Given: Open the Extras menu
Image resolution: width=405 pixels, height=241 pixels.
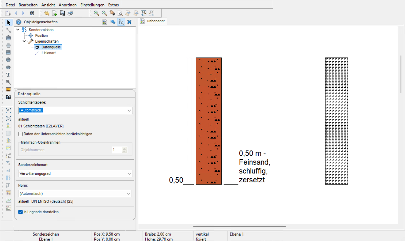Looking at the screenshot, I should 114,5.
